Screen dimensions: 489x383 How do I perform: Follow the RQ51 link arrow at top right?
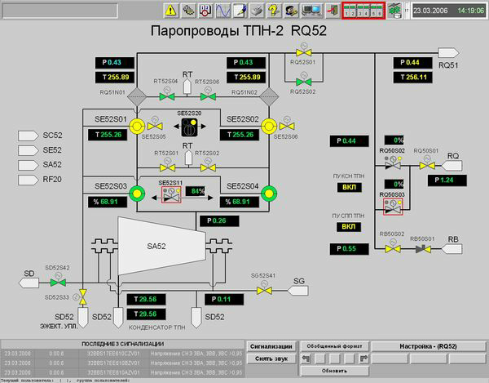pyautogui.click(x=448, y=52)
